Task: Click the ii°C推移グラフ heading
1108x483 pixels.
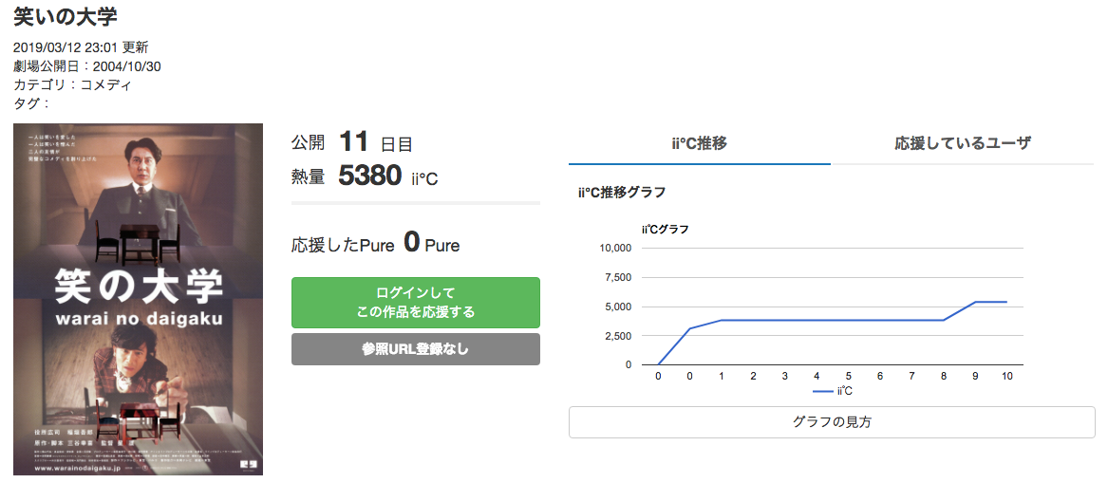Action: tap(621, 192)
